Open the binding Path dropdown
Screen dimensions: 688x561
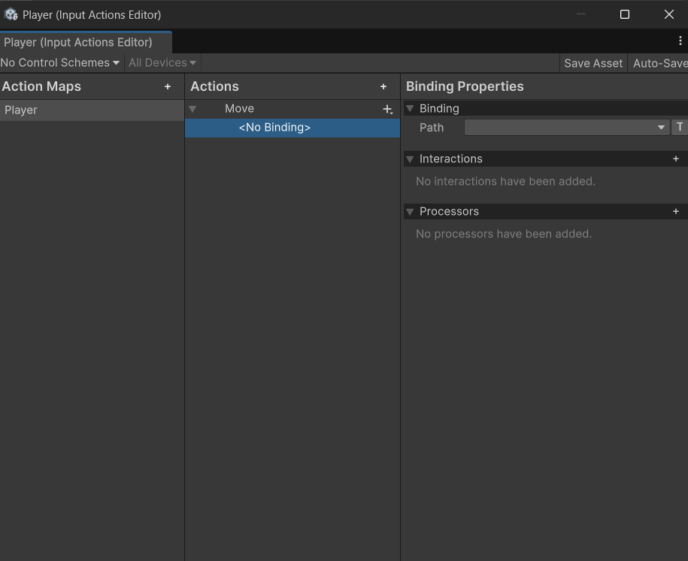pyautogui.click(x=567, y=127)
